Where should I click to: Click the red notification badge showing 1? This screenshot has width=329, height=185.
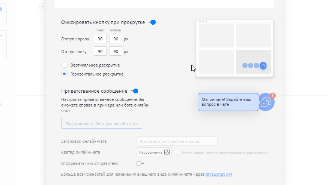tap(273, 95)
